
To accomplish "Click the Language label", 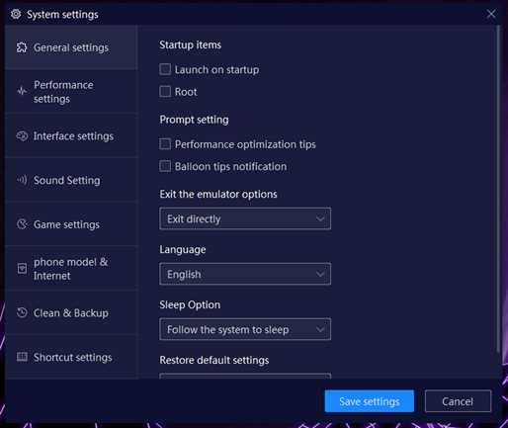I will click(x=183, y=250).
